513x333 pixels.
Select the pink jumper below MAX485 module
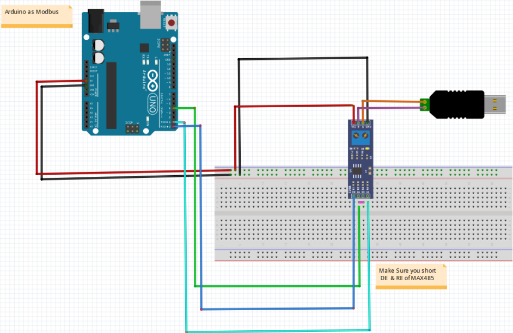361,202
